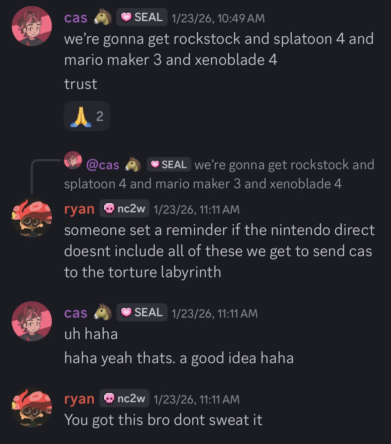Toggle the praying hands reaction
Viewport: 391px width, 444px height.
click(x=87, y=116)
